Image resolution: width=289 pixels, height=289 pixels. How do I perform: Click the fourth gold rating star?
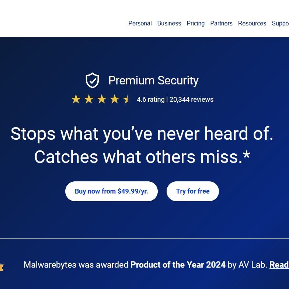click(115, 99)
